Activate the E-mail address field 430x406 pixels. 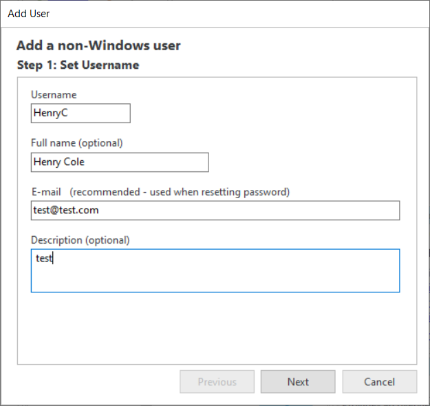coord(215,211)
